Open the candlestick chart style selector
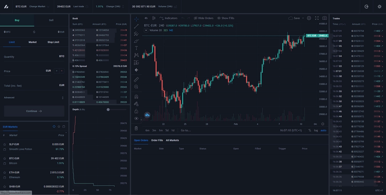This screenshot has width=386, height=195. click(x=154, y=18)
